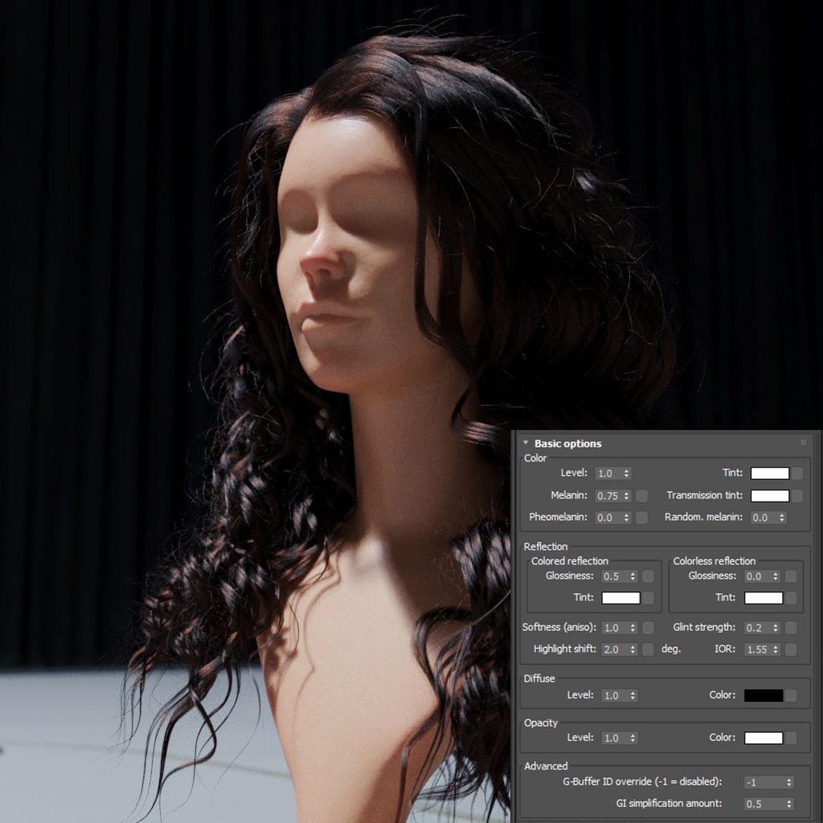
Task: Click the Transmission tint map slot button
Action: tap(797, 495)
